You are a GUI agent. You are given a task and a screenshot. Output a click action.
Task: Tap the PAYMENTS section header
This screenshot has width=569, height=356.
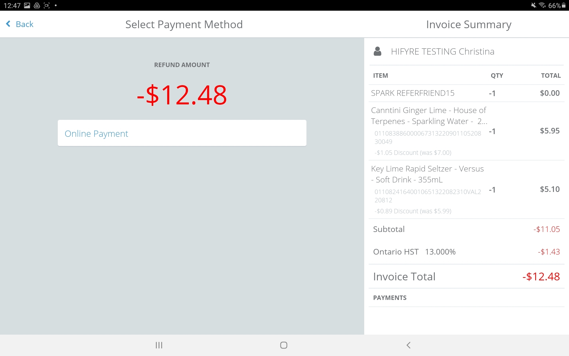pyautogui.click(x=390, y=298)
